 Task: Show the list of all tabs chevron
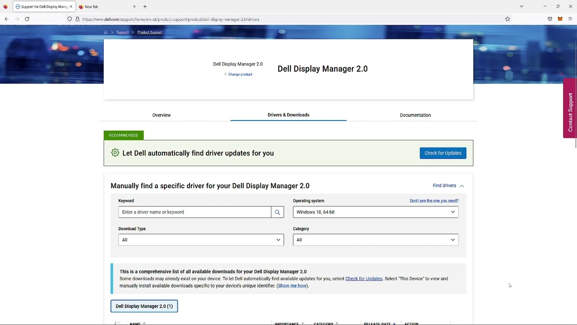(x=522, y=6)
